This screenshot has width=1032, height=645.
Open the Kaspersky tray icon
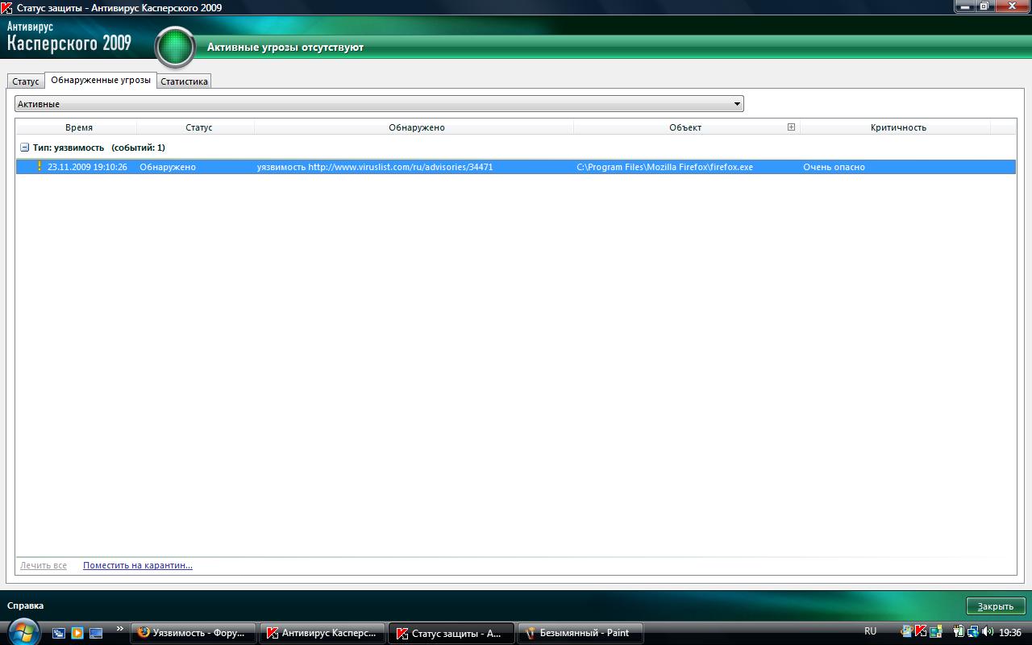[921, 632]
